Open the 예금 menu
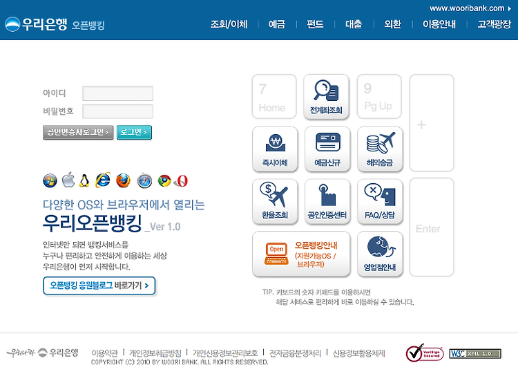518x374 pixels. [277, 24]
